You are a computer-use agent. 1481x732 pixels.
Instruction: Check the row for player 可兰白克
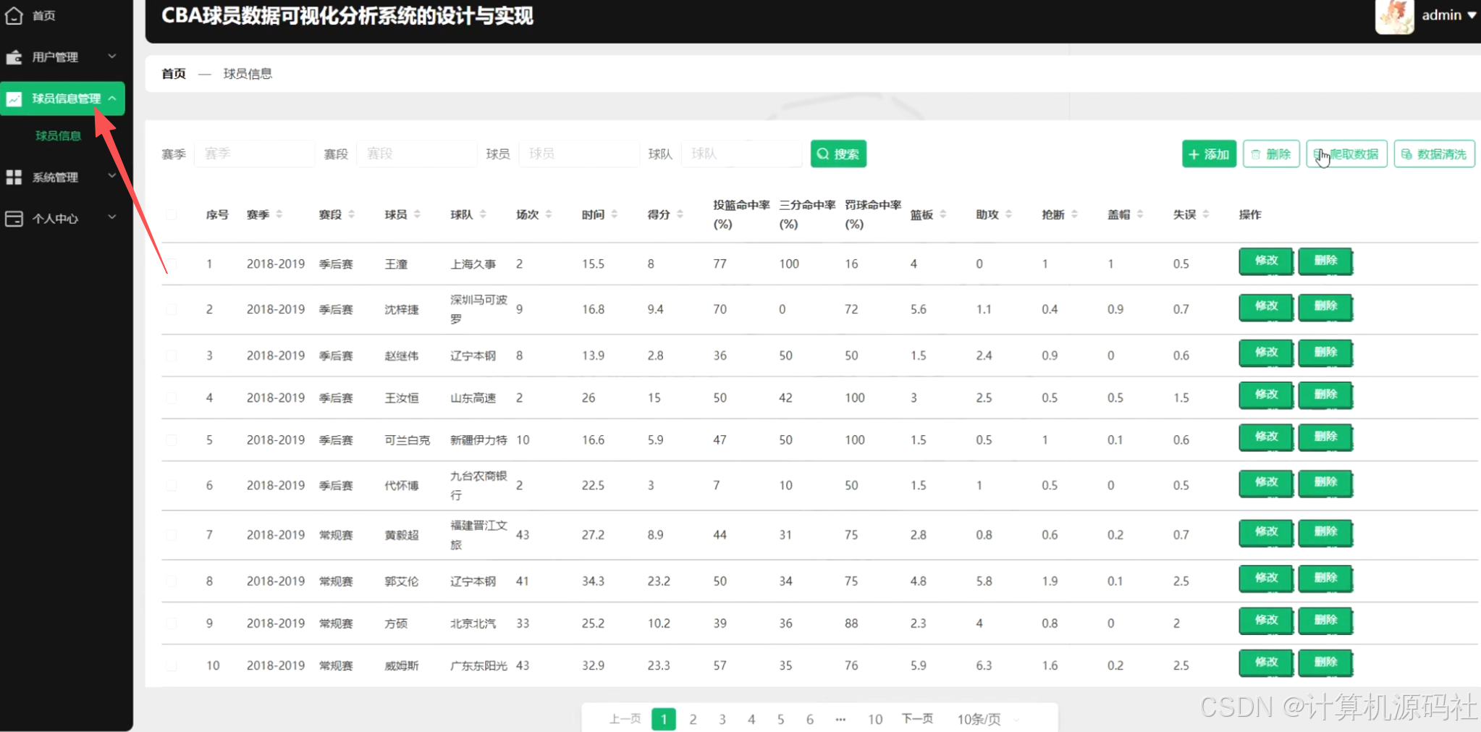point(172,439)
